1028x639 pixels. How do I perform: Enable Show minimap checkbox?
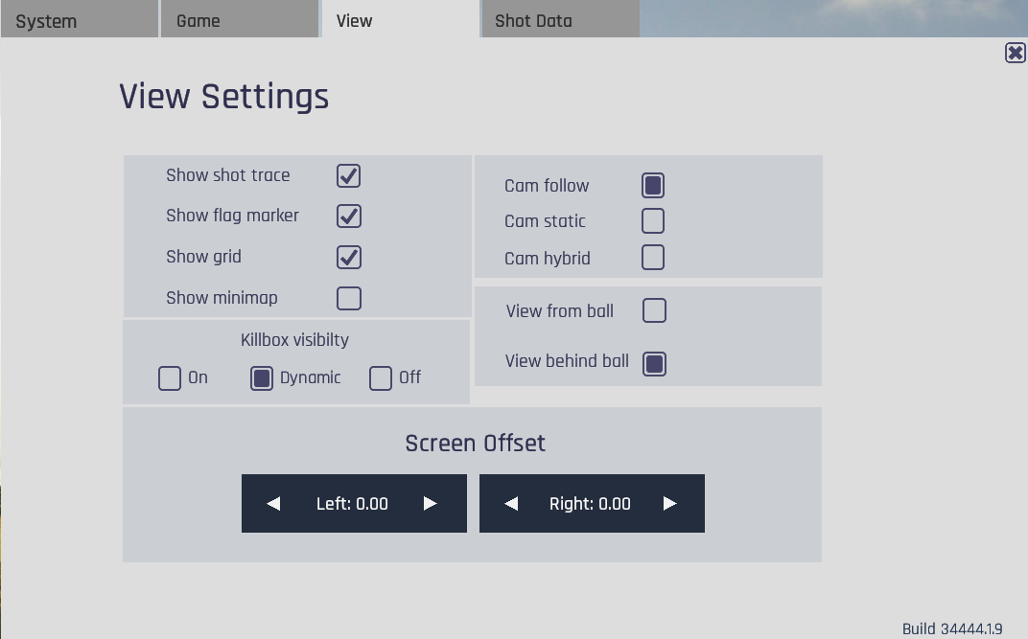click(x=349, y=299)
